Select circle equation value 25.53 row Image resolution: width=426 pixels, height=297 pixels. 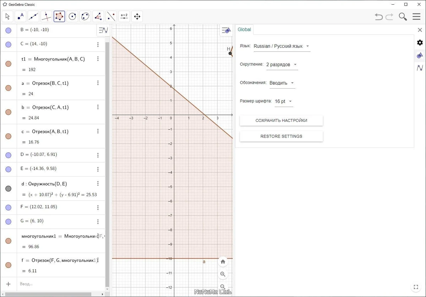click(59, 195)
